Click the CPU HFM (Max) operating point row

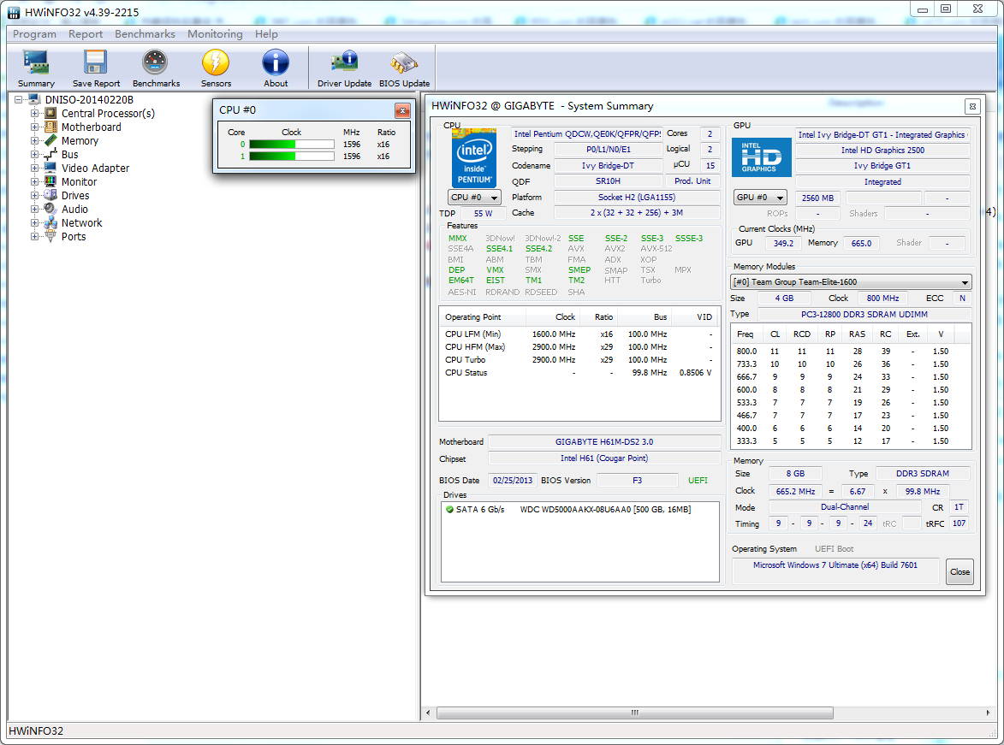pyautogui.click(x=579, y=347)
